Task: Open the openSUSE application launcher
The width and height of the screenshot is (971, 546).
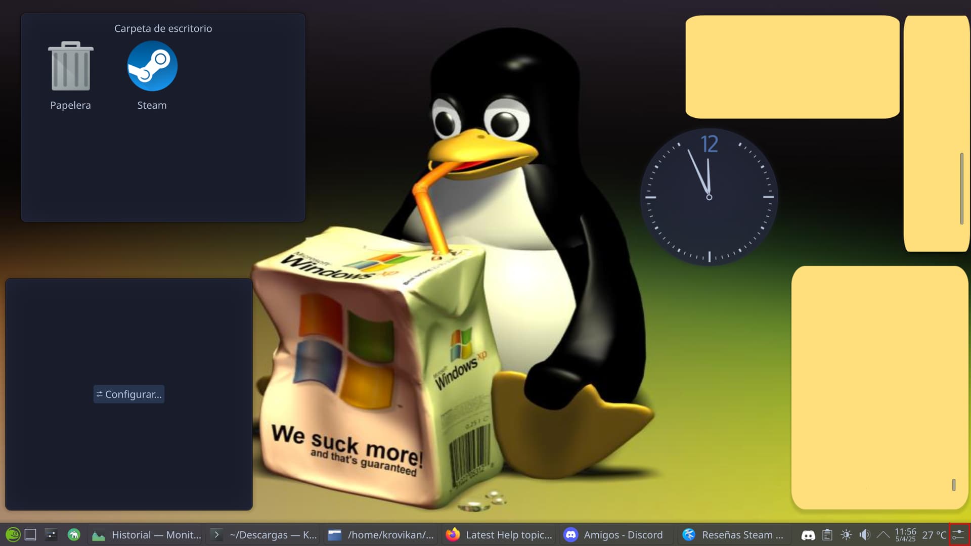Action: click(13, 534)
